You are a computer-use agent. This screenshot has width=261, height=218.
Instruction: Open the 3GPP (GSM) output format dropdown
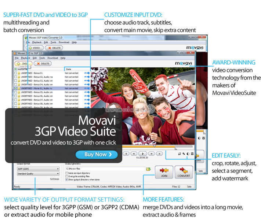point(38,169)
